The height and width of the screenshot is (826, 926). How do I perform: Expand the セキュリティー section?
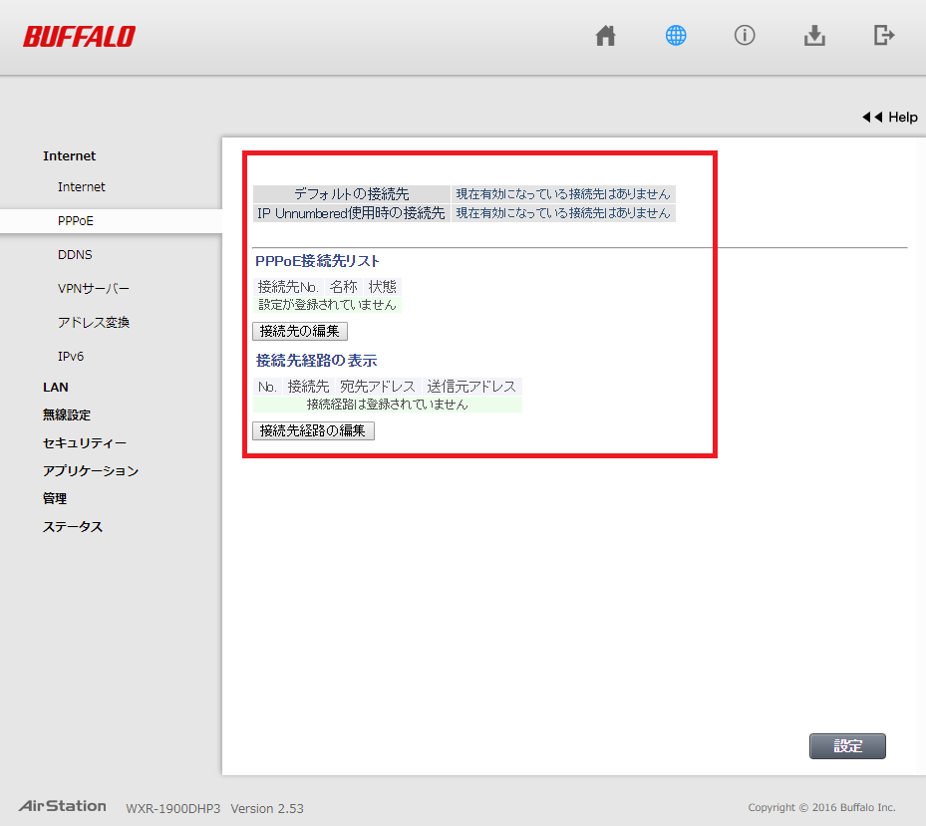coord(85,442)
